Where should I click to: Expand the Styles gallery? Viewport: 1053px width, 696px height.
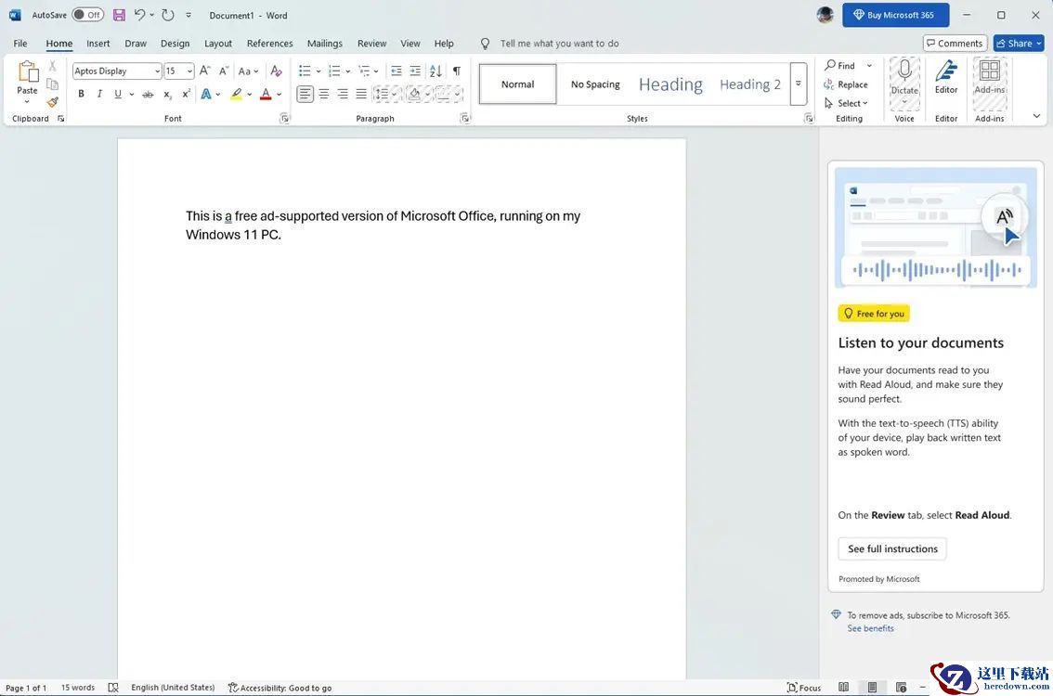coord(799,84)
